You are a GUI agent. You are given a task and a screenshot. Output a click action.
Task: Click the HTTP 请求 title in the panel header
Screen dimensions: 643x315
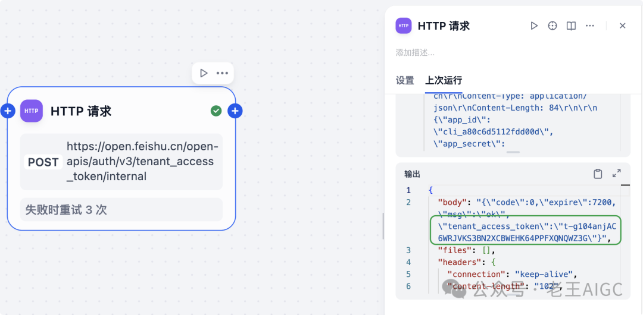point(444,26)
